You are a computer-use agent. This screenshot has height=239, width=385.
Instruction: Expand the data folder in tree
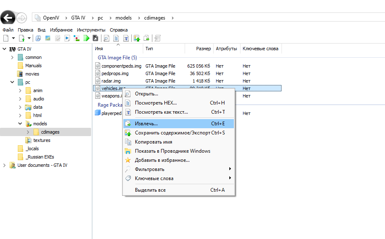(x=20, y=107)
